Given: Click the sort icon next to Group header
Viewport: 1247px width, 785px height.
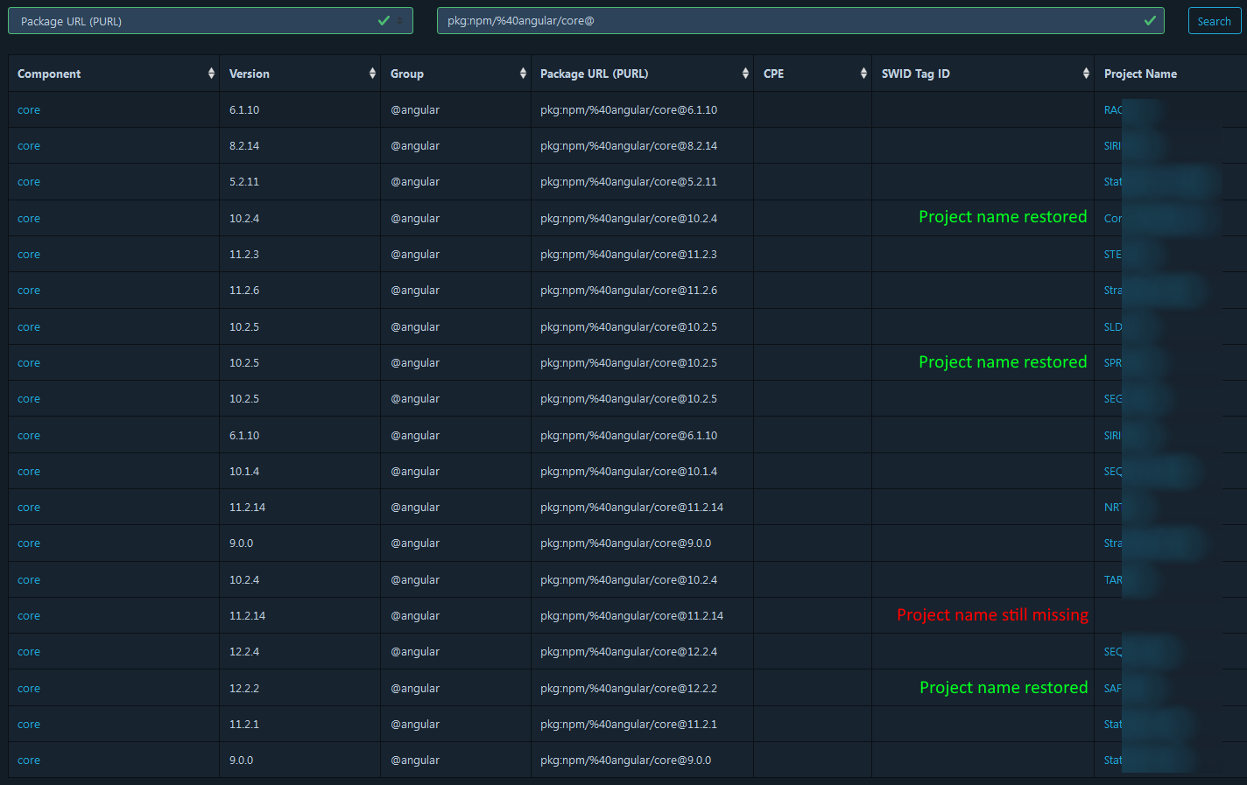Looking at the screenshot, I should tap(523, 74).
